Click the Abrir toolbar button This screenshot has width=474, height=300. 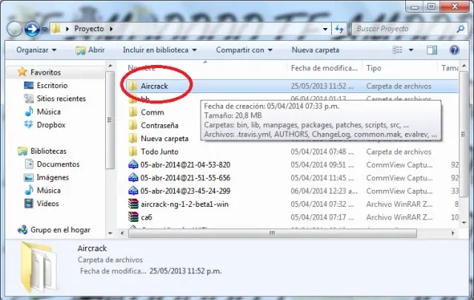(90, 50)
